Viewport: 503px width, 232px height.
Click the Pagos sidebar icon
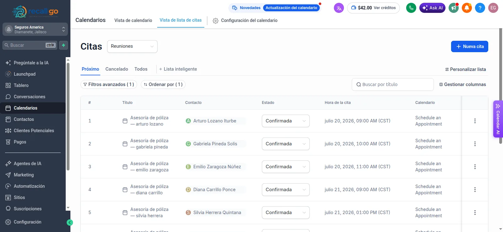click(8, 142)
